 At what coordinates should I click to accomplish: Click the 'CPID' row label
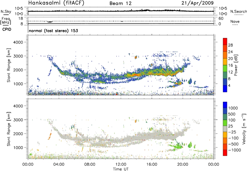[7, 29]
